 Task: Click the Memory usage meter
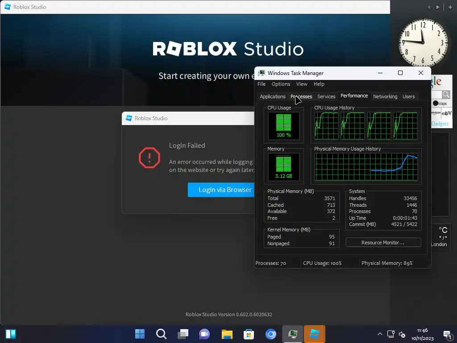283,167
